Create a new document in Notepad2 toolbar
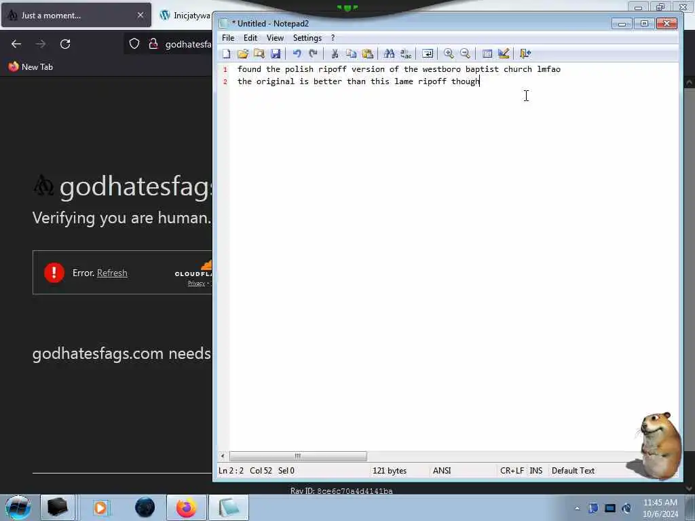Screen dimensions: 695x521 [227, 54]
